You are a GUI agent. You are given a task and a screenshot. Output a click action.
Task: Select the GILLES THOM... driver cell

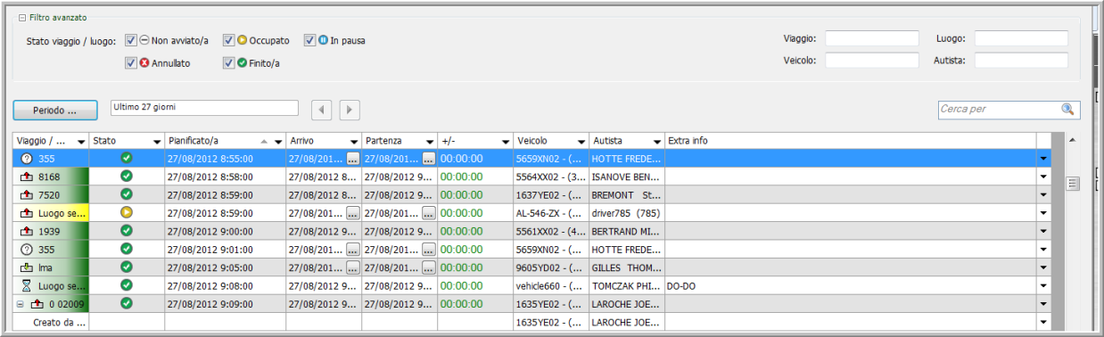[x=627, y=267]
